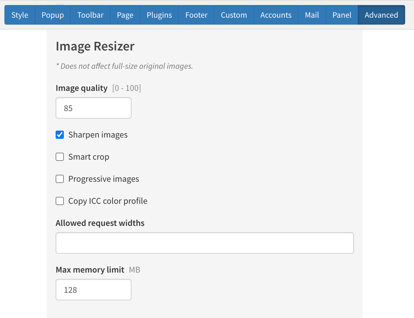Open the Accounts tab
Screen dimensions: 414x318
[276, 15]
